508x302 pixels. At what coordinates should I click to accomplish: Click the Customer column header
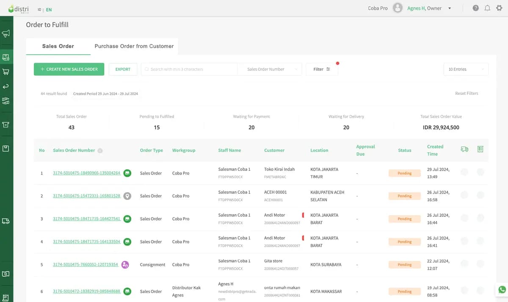point(274,150)
